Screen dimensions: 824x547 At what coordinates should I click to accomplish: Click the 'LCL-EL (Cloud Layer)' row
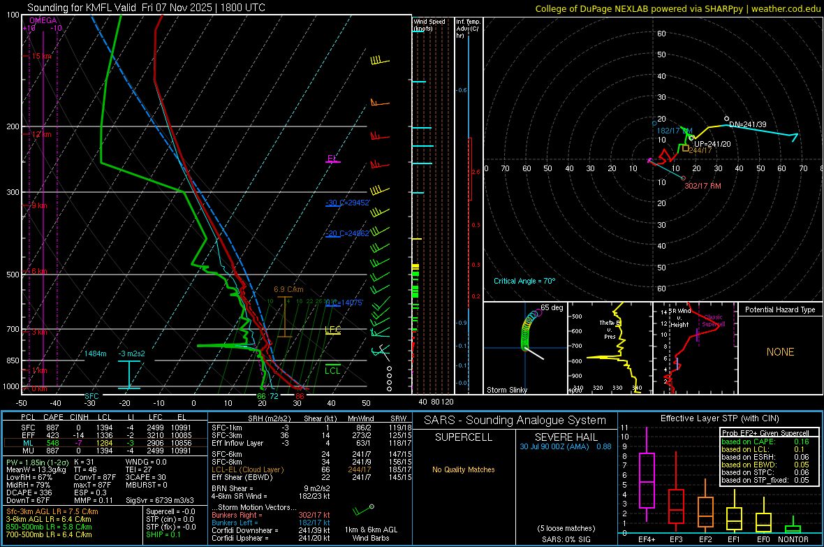click(311, 469)
